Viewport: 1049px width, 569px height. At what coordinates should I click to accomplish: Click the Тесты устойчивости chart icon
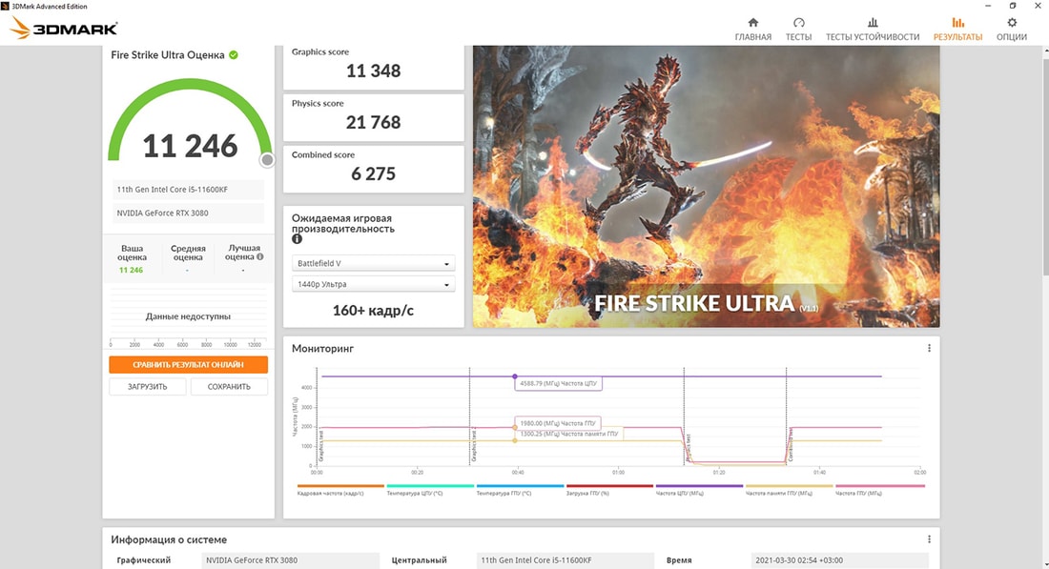[872, 23]
